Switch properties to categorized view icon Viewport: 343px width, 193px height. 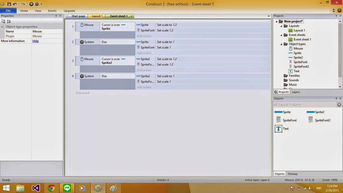pos(3,21)
